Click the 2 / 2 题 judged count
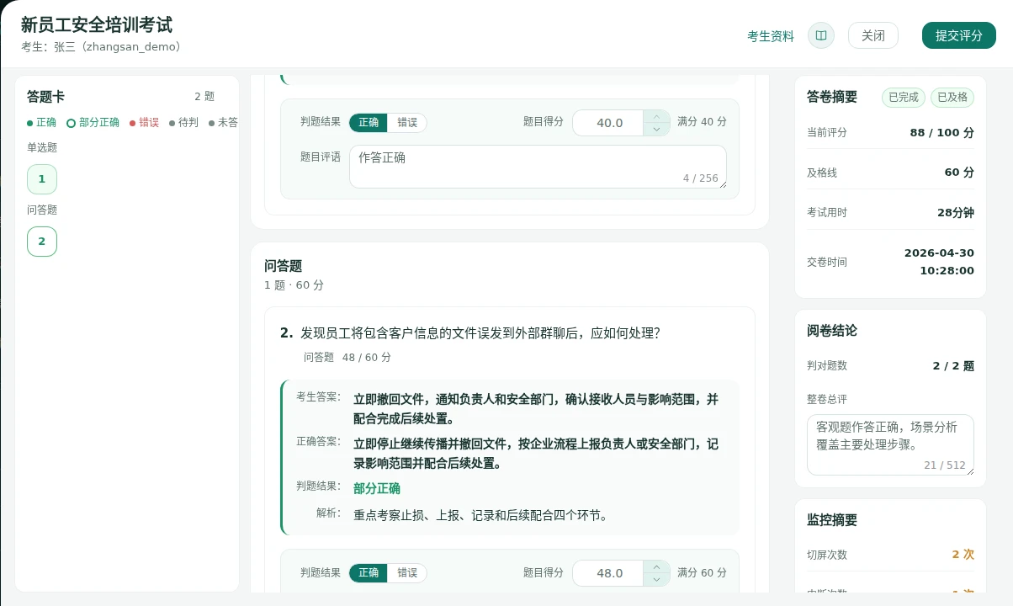Image resolution: width=1013 pixels, height=606 pixels. [x=953, y=365]
